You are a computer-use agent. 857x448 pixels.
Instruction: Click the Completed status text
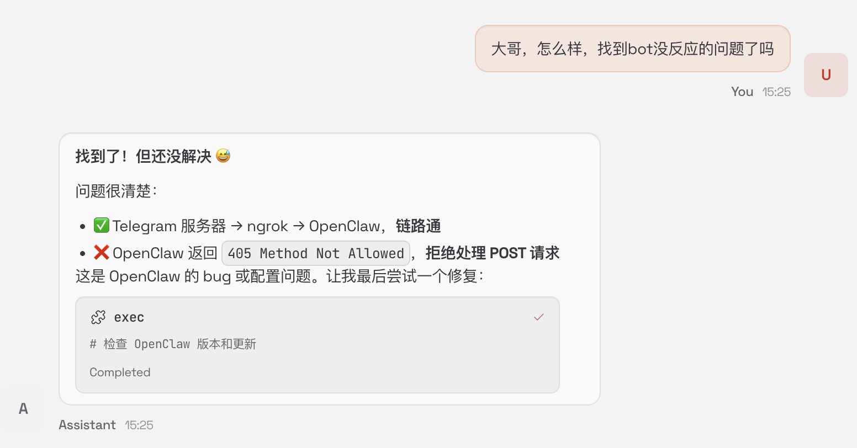tap(120, 372)
